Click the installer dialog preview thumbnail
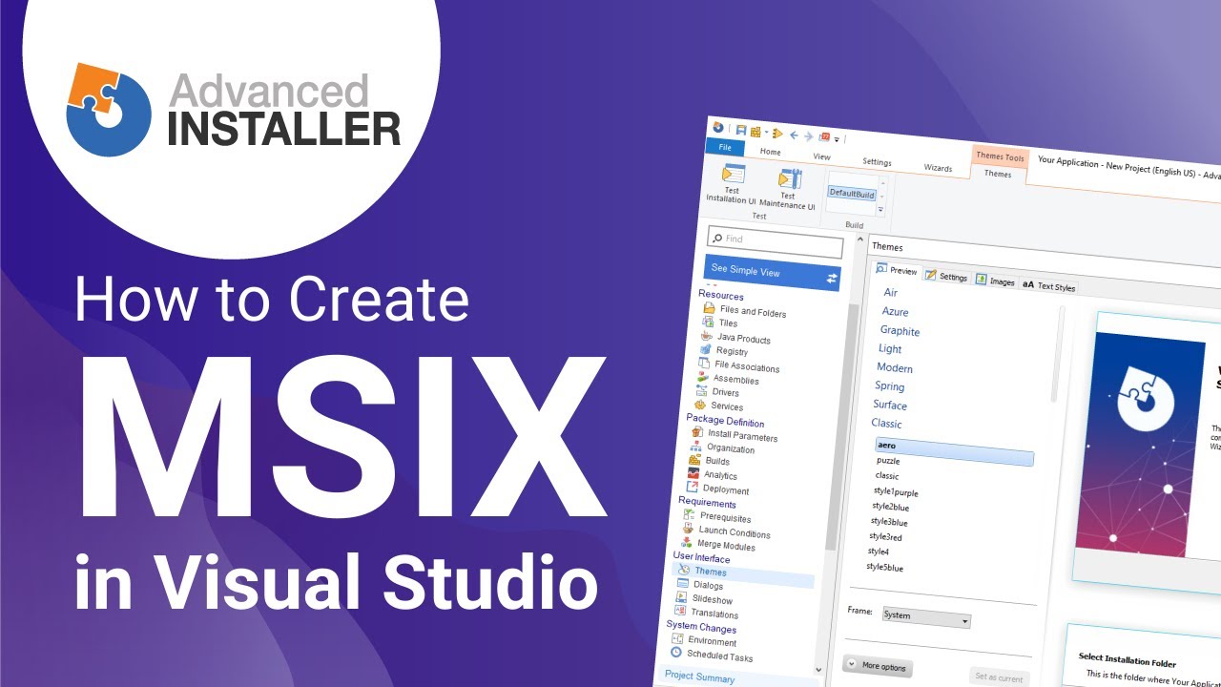The height and width of the screenshot is (687, 1221). click(1147, 447)
